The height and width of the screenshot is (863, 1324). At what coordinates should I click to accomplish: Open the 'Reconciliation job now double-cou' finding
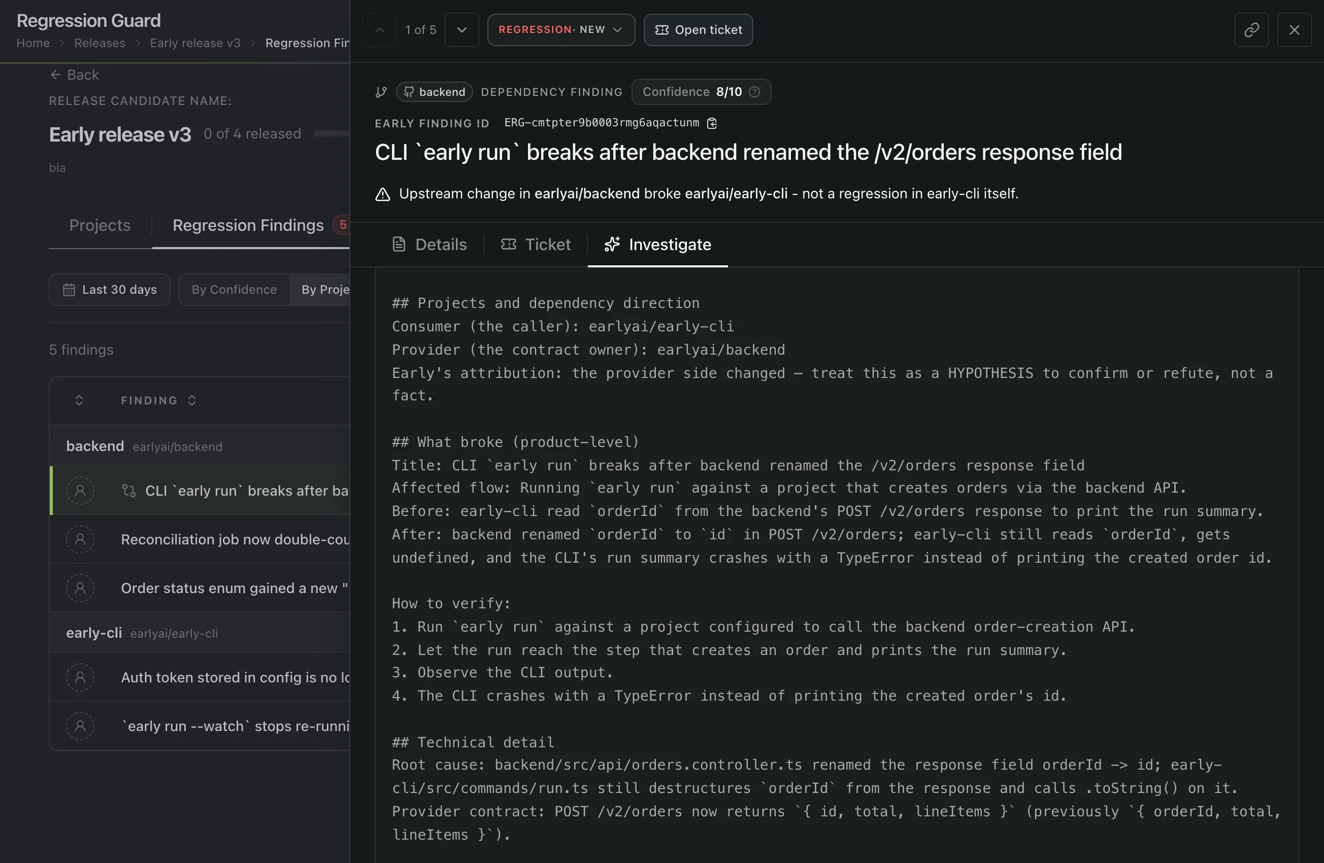point(199,539)
